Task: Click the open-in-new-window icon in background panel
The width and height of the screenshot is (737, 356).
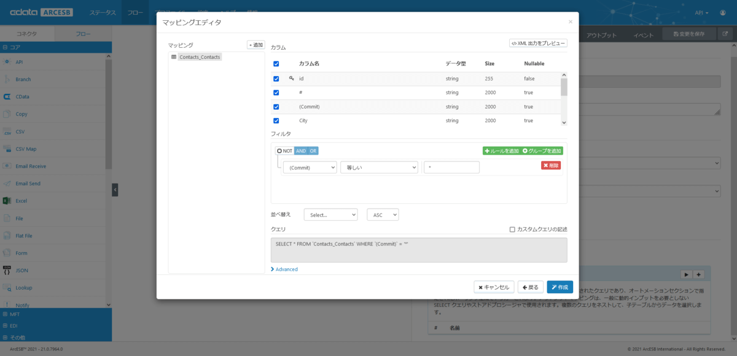Action: (726, 34)
